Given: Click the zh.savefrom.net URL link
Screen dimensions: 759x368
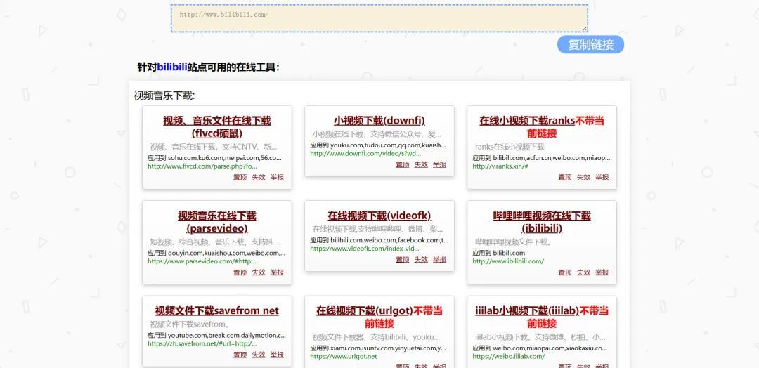Looking at the screenshot, I should tap(202, 344).
